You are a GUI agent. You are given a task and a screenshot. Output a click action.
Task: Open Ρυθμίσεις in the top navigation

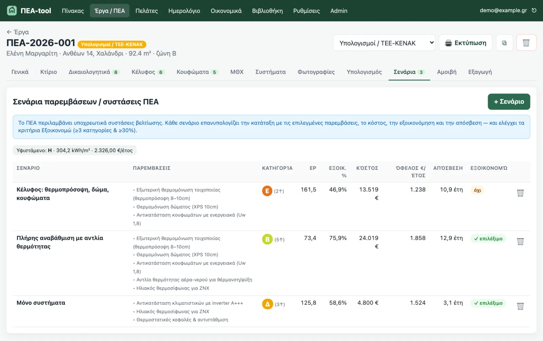click(x=306, y=11)
